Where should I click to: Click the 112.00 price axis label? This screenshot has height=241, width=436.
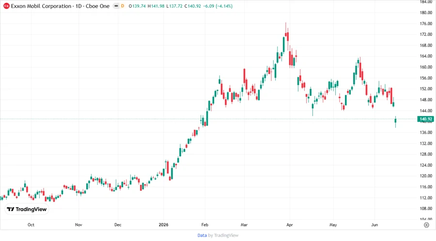[x=426, y=197]
